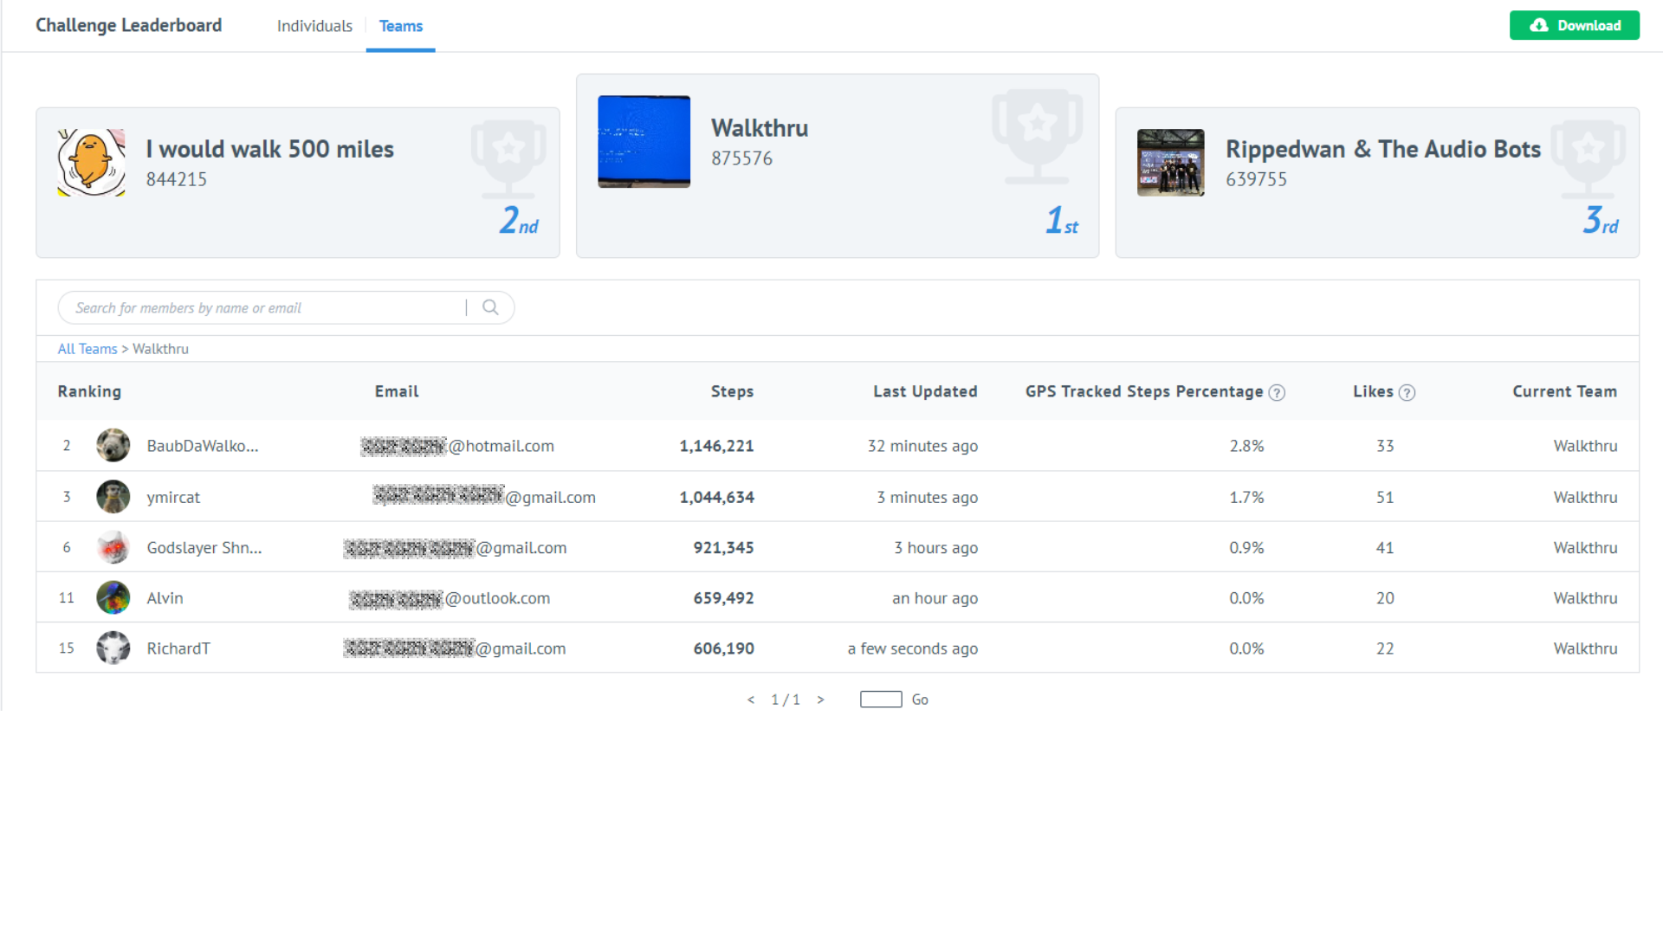The height and width of the screenshot is (935, 1663).
Task: Click the 51 likes value
Action: coord(1385,497)
